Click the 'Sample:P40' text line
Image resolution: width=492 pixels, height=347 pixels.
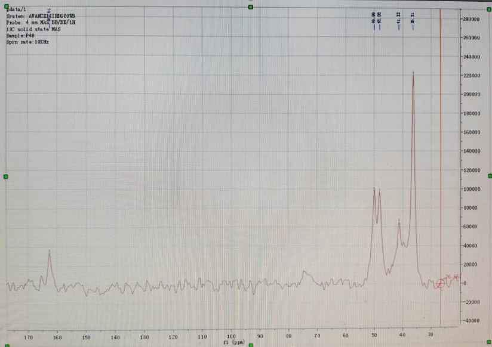click(20, 35)
